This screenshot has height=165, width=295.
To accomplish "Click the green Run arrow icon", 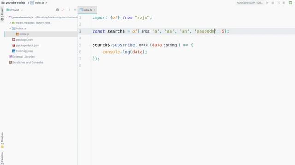I will click(x=267, y=3).
